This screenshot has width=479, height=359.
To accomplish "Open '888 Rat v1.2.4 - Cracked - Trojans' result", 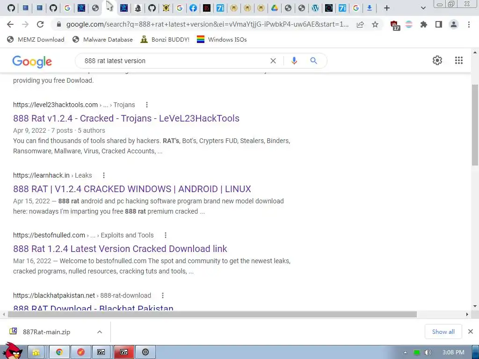I will tap(126, 118).
